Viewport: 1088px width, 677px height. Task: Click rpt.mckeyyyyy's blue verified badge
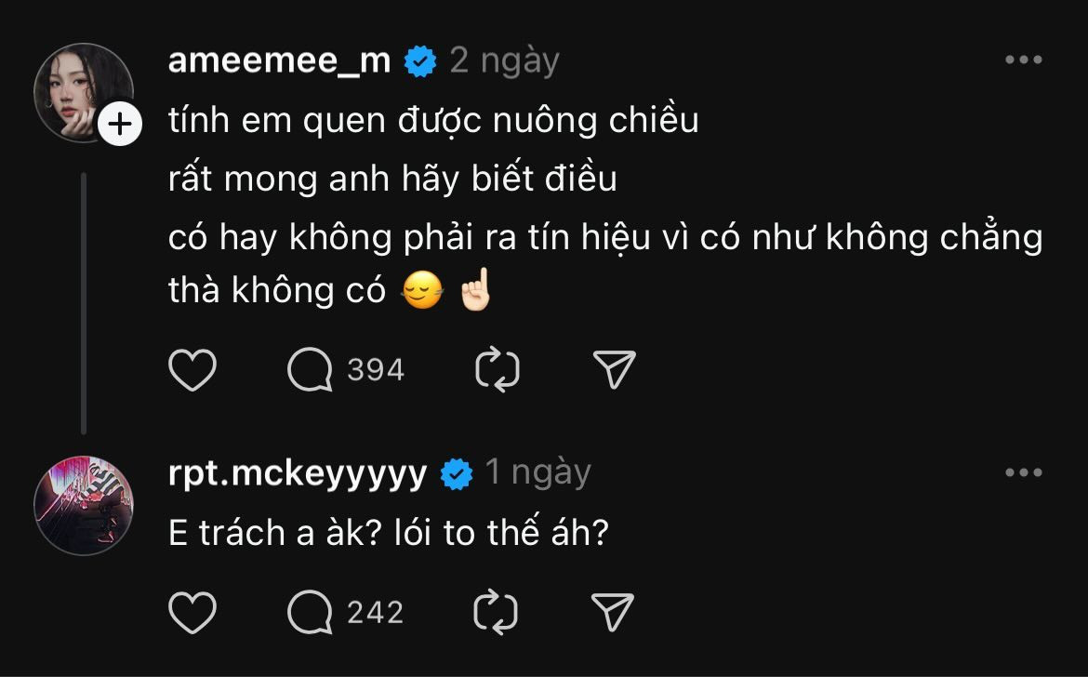tap(457, 474)
